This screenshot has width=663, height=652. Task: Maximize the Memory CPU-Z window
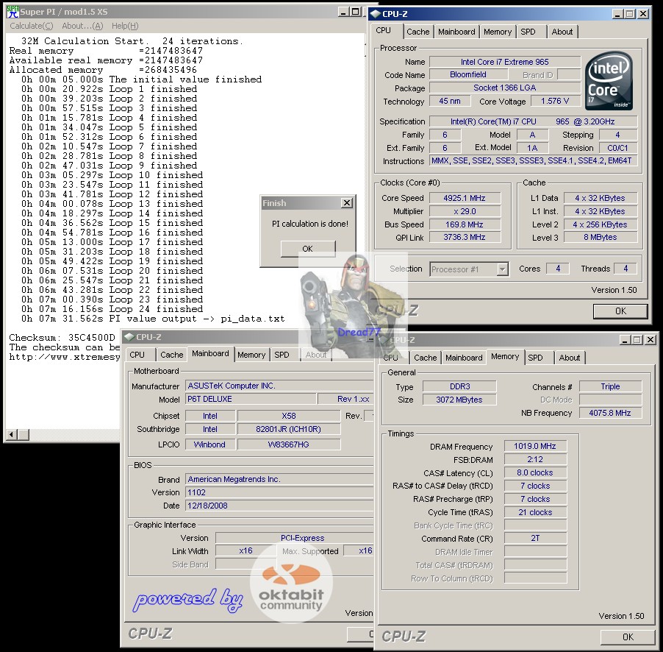(x=637, y=339)
